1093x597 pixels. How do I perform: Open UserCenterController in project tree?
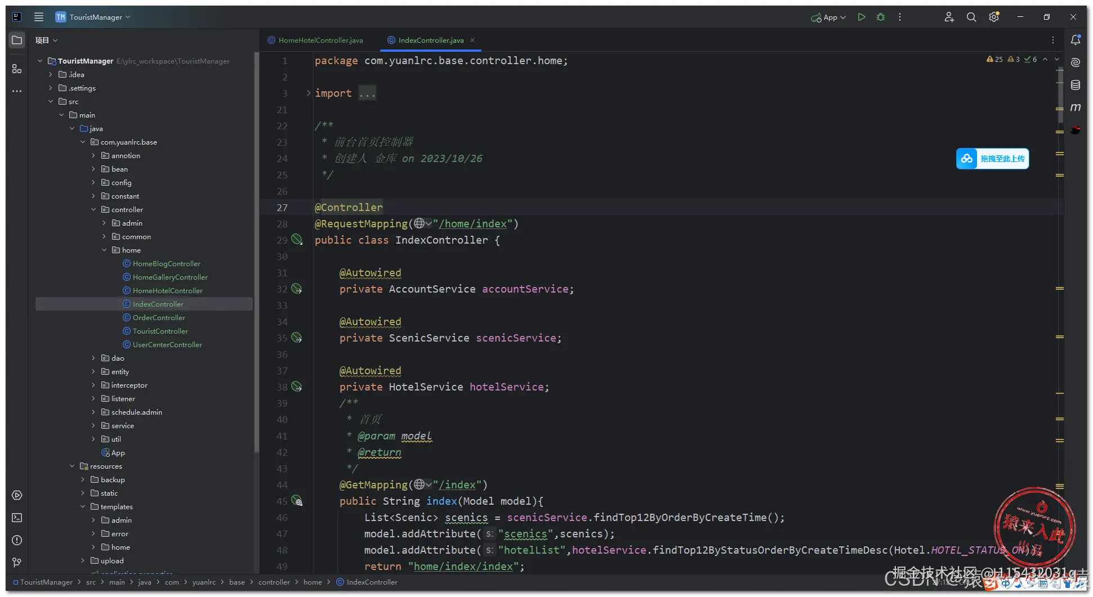pyautogui.click(x=167, y=344)
